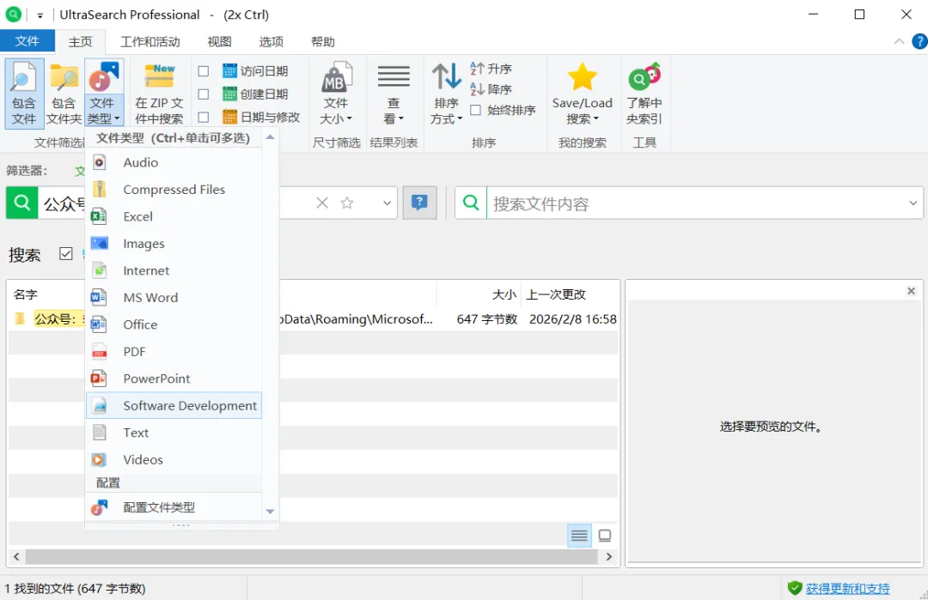928x600 pixels.
Task: Switch to the 帮助 (Help) tab
Action: coord(323,41)
